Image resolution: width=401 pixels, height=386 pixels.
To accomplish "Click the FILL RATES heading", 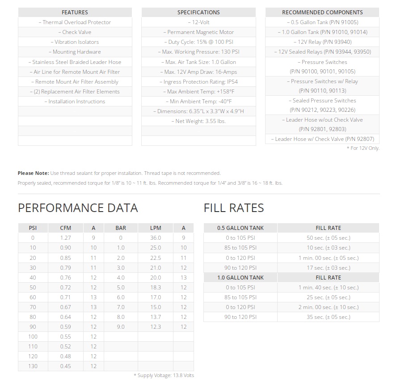I will point(234,208).
